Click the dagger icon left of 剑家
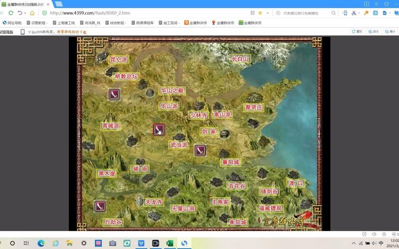Viewport: 399px width, 249px height. tap(159, 129)
